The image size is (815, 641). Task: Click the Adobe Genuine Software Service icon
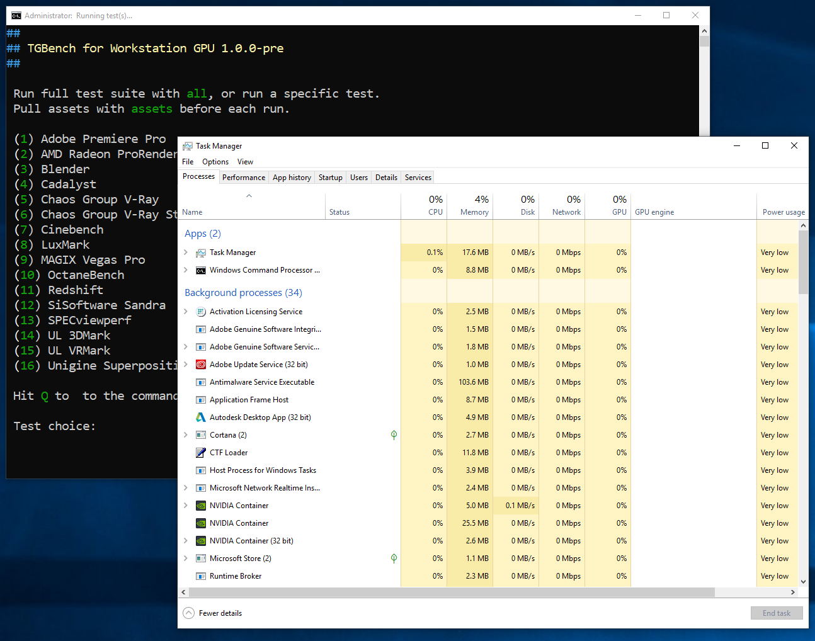pyautogui.click(x=201, y=347)
